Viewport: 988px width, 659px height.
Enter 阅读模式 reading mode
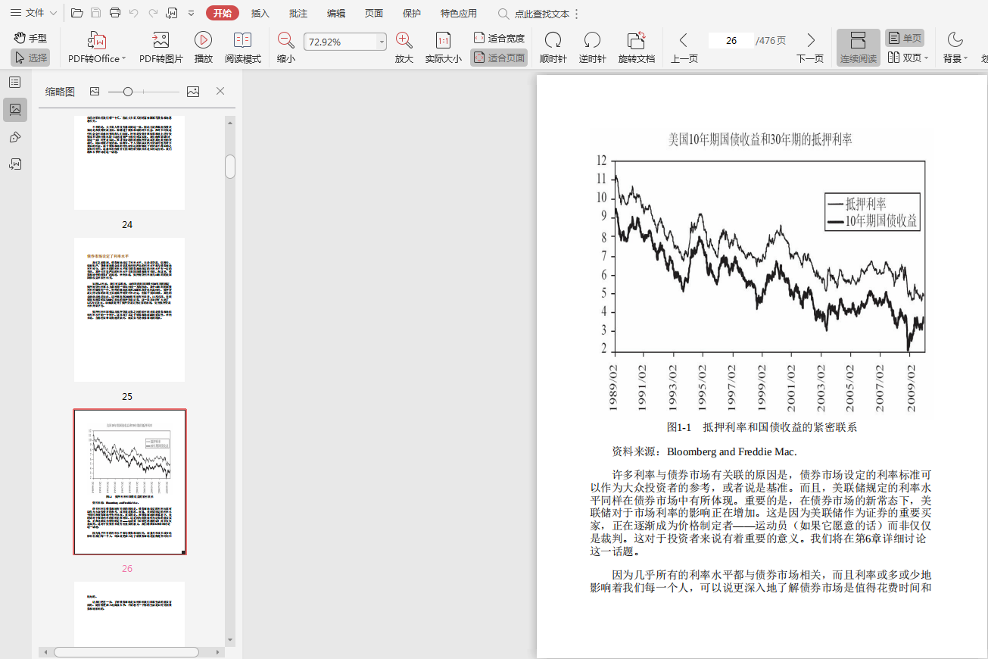click(x=242, y=41)
